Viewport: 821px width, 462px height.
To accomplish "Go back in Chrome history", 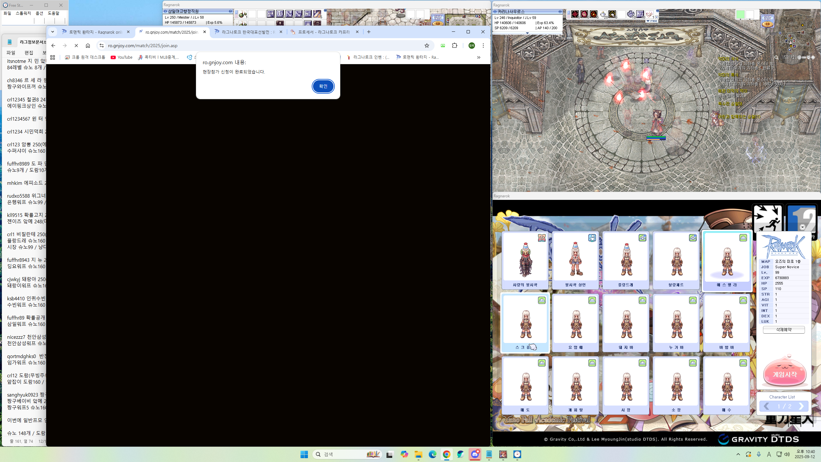I will point(53,46).
